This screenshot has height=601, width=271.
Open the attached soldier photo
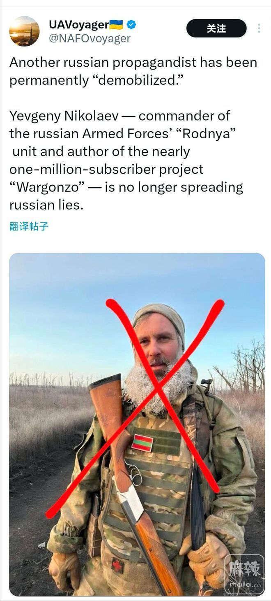(x=137, y=424)
